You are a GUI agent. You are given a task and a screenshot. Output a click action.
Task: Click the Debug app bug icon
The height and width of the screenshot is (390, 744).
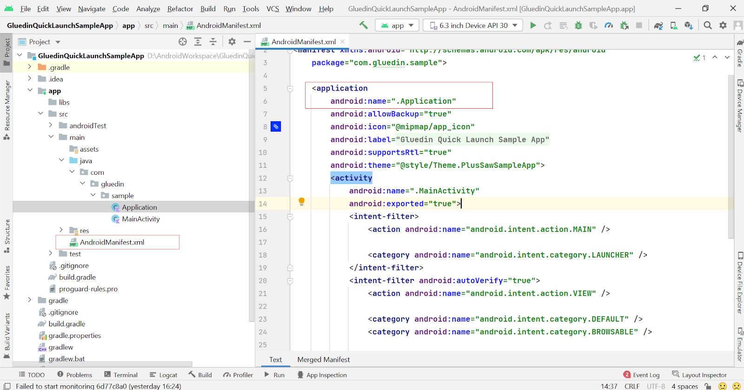(x=578, y=26)
